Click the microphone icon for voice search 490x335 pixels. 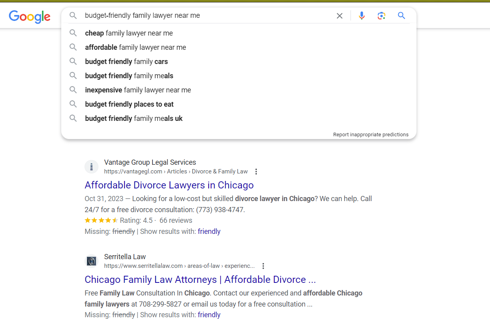click(362, 15)
